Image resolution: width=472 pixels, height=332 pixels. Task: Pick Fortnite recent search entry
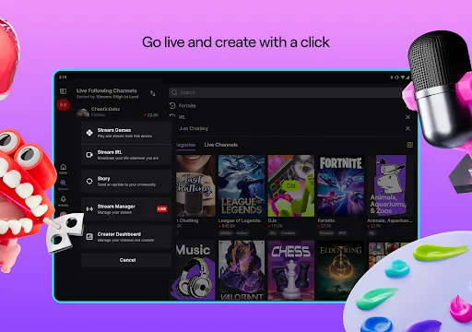pos(187,106)
